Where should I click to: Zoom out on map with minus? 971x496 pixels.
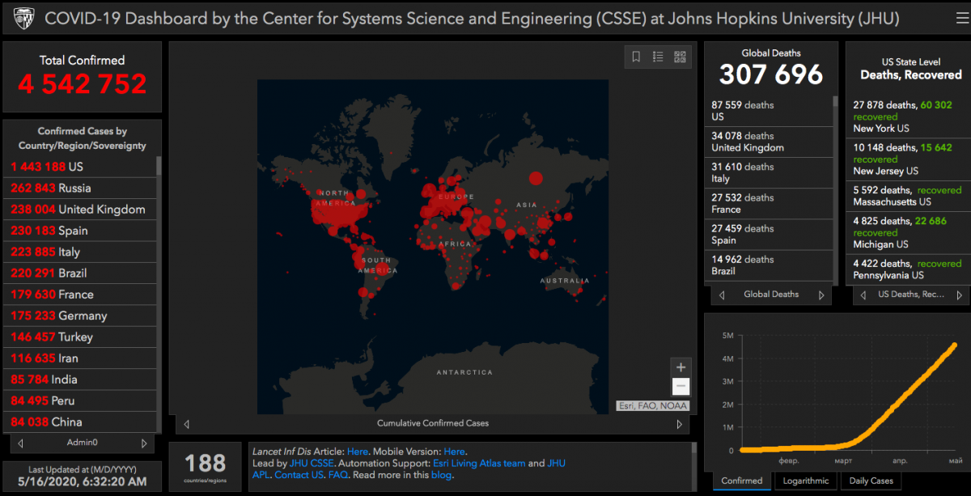point(681,387)
